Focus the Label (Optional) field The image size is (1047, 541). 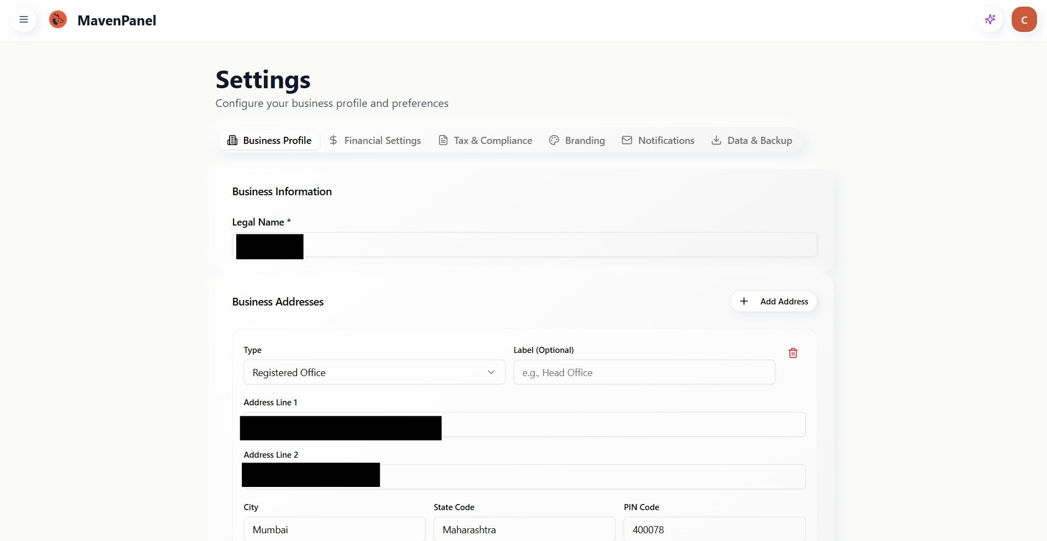(x=644, y=372)
